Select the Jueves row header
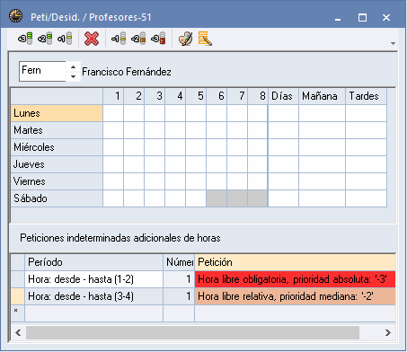 coord(57,164)
